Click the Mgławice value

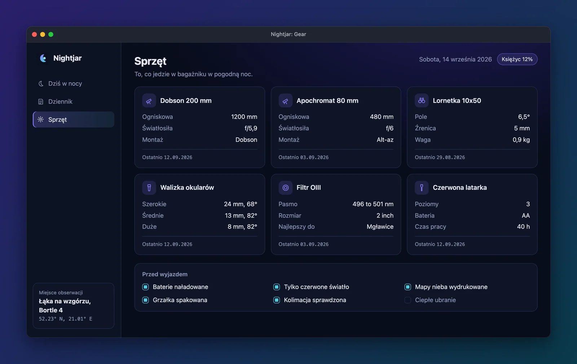tap(380, 227)
